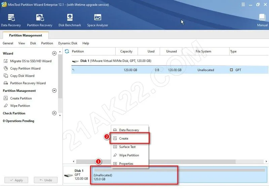Click the GPT type square icon
269x191 pixels.
231,70
